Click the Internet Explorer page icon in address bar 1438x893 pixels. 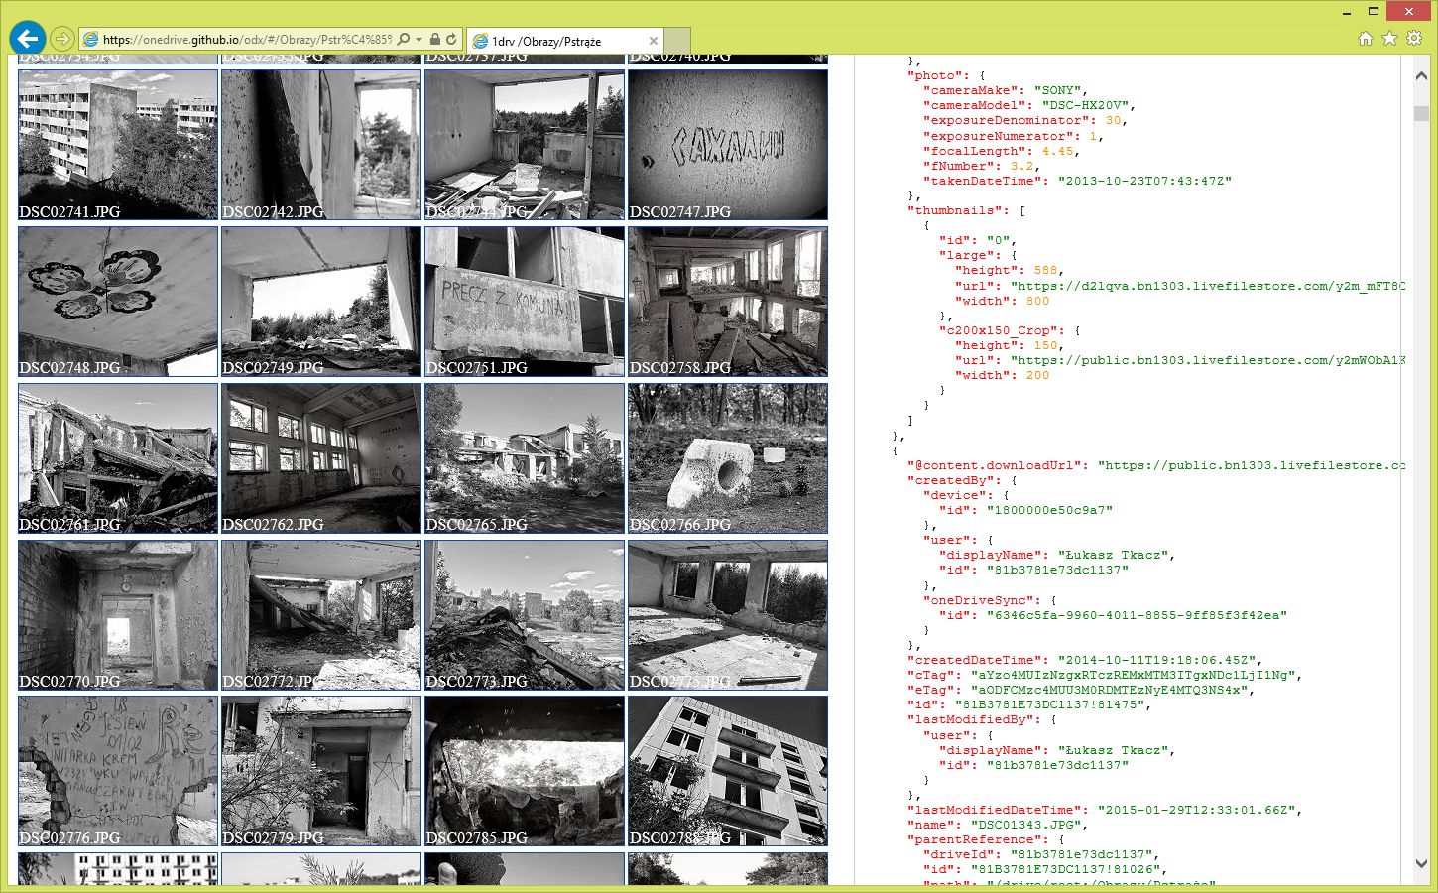coord(91,40)
